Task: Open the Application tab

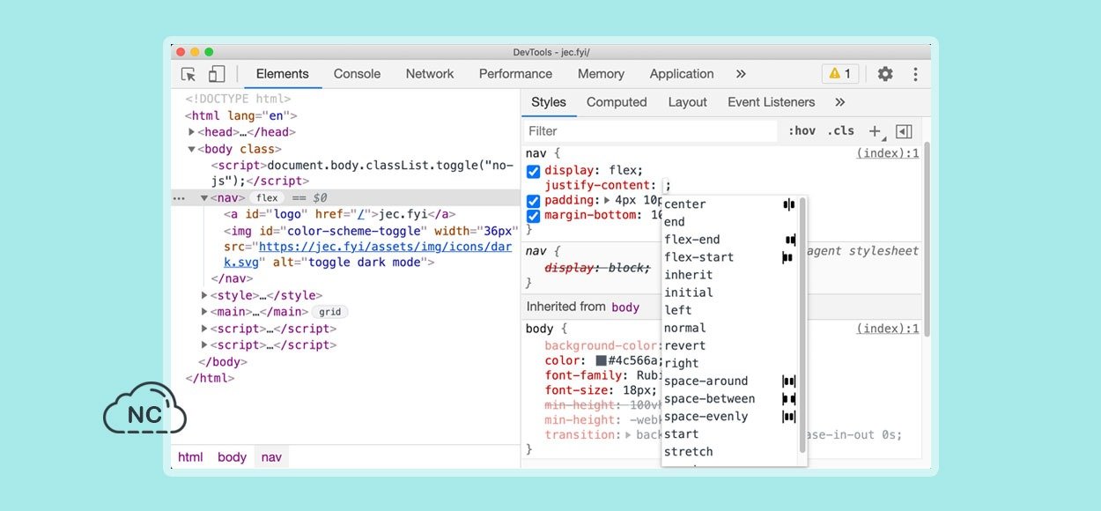Action: (682, 74)
